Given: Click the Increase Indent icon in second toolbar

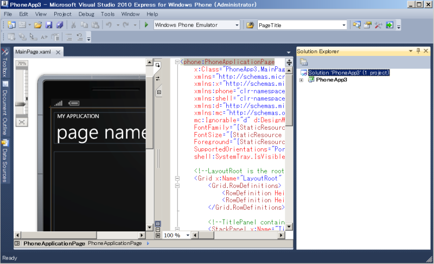Looking at the screenshot, I should click(69, 37).
